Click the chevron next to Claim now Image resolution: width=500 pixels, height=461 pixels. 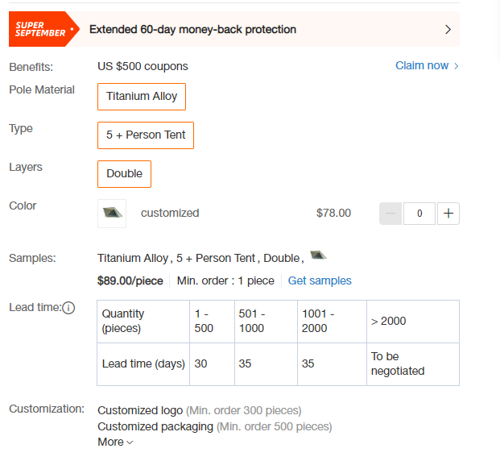457,66
